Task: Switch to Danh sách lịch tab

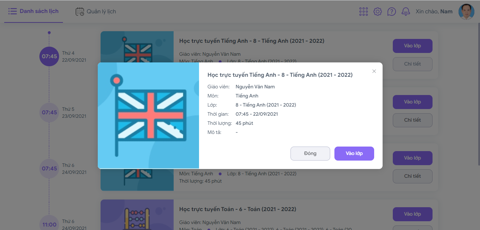Action: pos(33,12)
